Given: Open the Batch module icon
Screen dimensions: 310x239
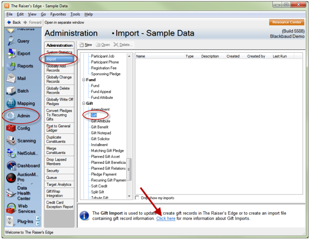Looking at the screenshot, I should point(11,91).
